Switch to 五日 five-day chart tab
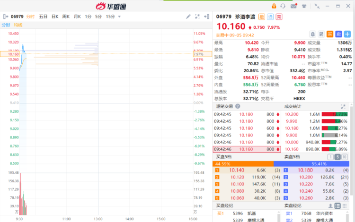The image size is (355, 222). pyautogui.click(x=43, y=17)
